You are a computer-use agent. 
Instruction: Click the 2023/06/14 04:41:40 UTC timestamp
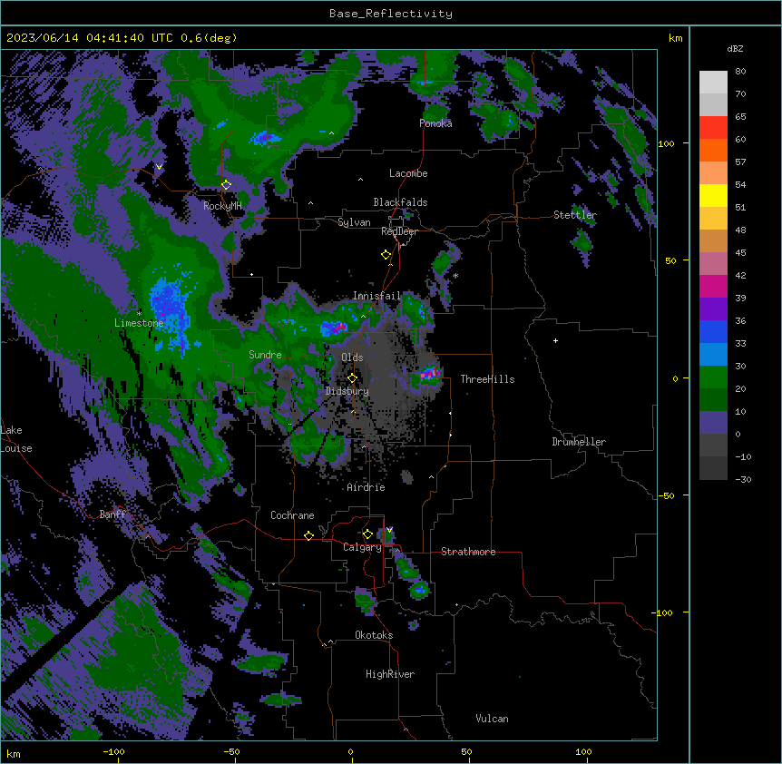tap(90, 38)
